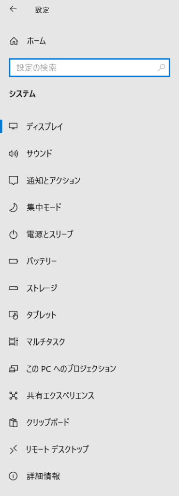Click the ディスプレイ monitor icon

click(13, 126)
